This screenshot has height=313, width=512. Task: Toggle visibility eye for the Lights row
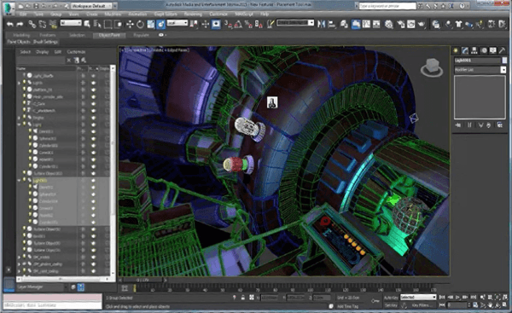[93, 83]
